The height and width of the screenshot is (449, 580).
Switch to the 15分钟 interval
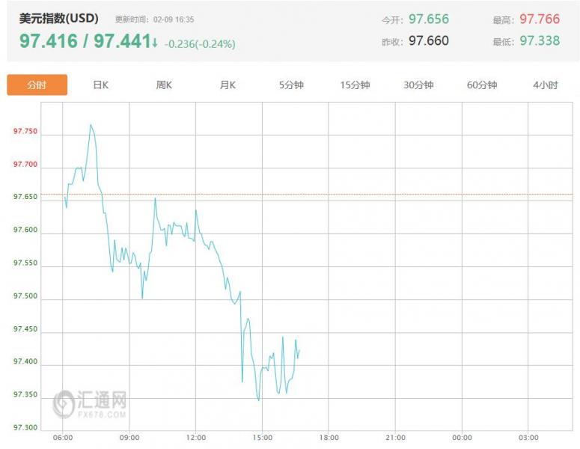[x=355, y=85]
